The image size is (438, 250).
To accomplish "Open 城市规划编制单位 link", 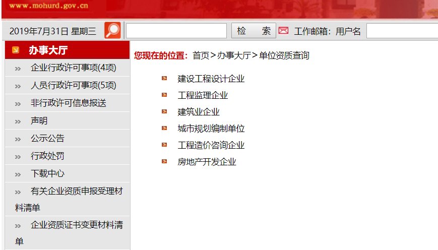I will [211, 129].
